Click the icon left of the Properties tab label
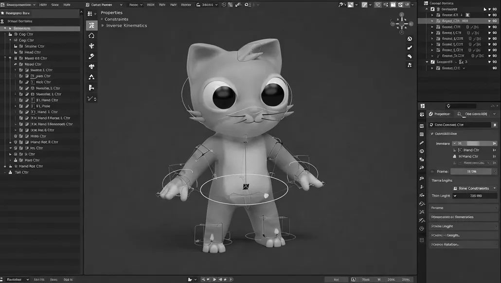 (429, 114)
